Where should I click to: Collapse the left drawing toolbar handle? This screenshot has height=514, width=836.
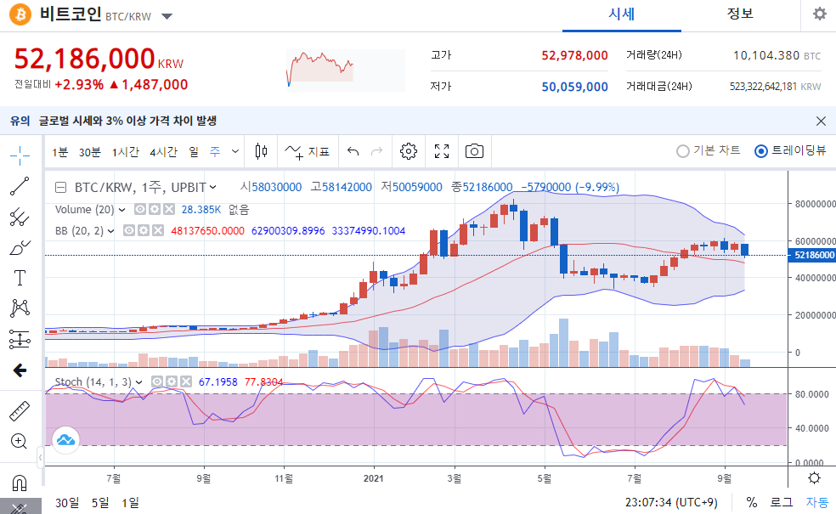pos(40,457)
